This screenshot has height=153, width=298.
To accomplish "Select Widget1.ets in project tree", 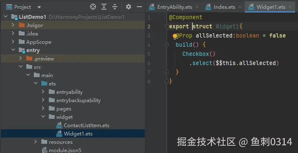I will tap(78, 134).
